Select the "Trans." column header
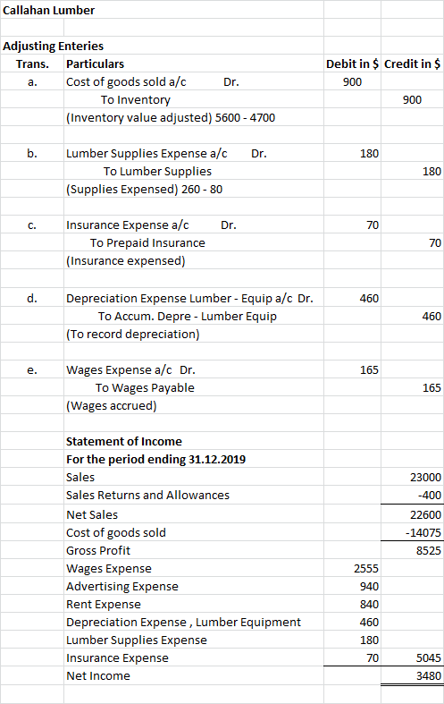The image size is (444, 704). pos(32,64)
